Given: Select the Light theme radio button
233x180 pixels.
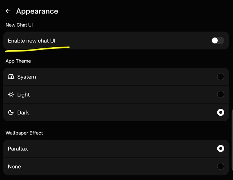Looking at the screenshot, I should click(220, 95).
